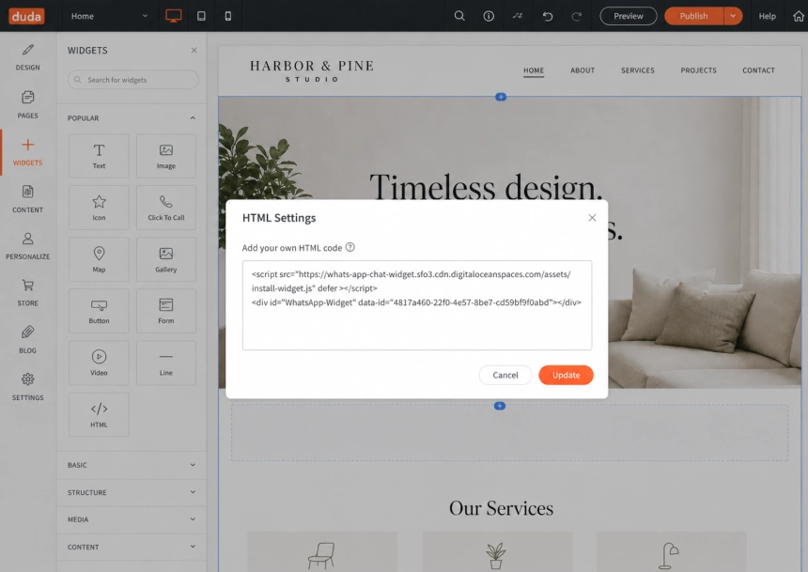Click the plant icon service card

497,552
